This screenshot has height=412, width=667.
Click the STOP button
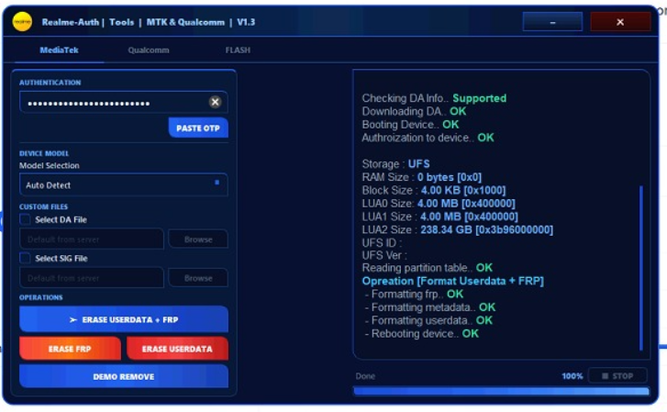(617, 376)
